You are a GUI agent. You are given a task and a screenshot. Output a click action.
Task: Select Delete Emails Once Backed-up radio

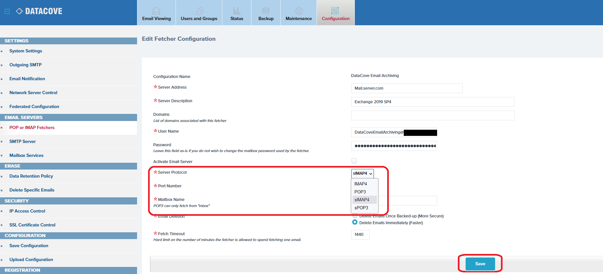click(355, 215)
